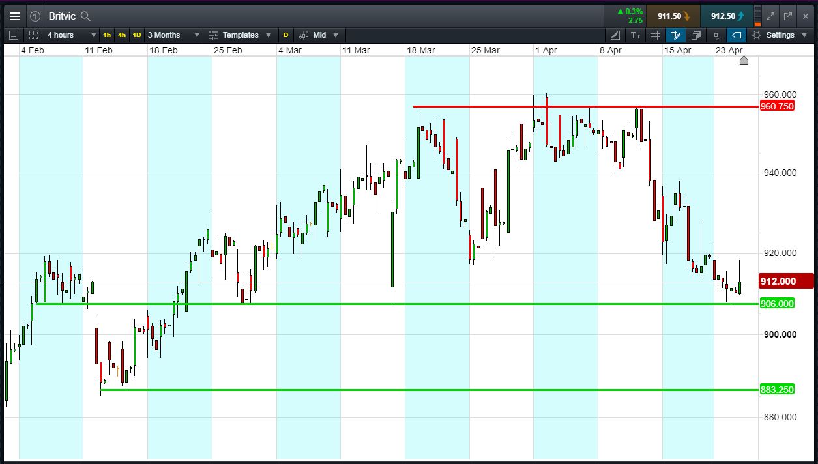Click the 18 Mar date label
The image size is (818, 464).
[421, 50]
